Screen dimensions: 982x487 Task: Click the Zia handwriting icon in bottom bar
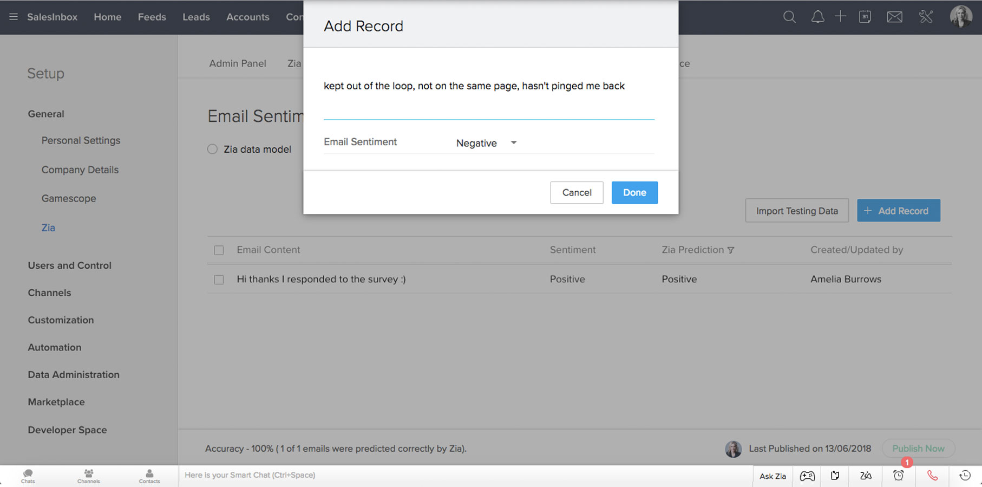click(866, 476)
